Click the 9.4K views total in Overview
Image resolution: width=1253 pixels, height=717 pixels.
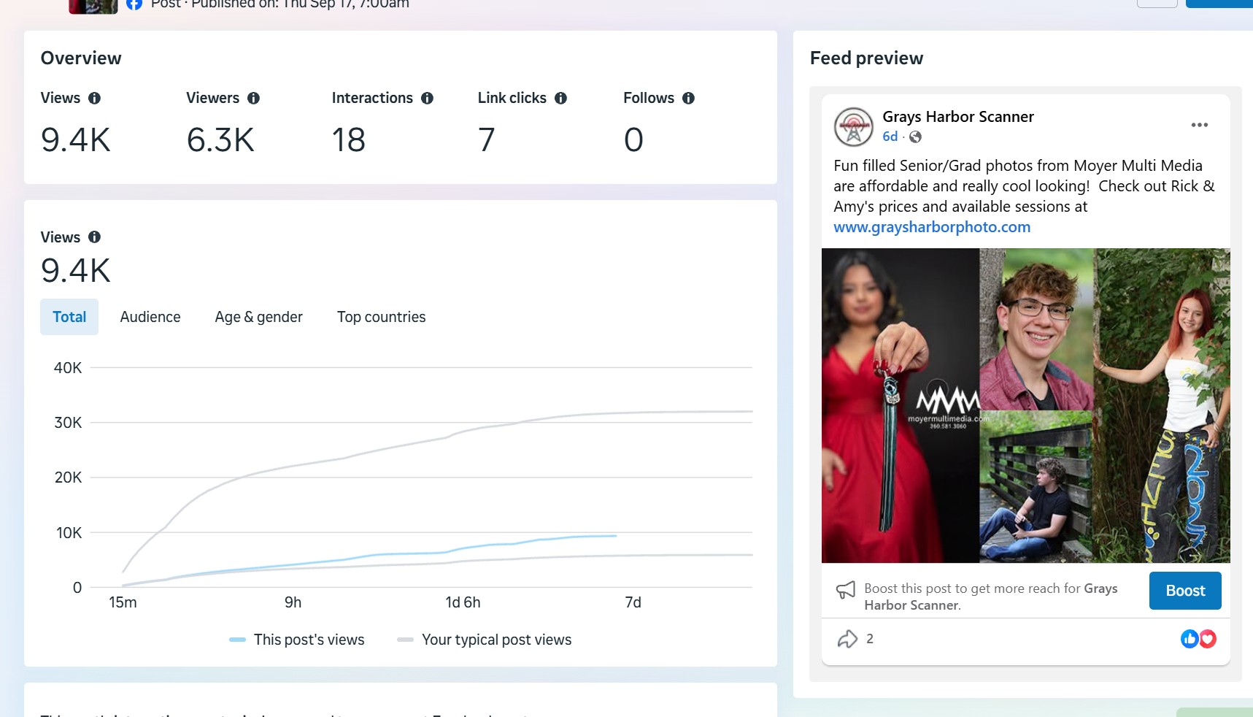76,139
